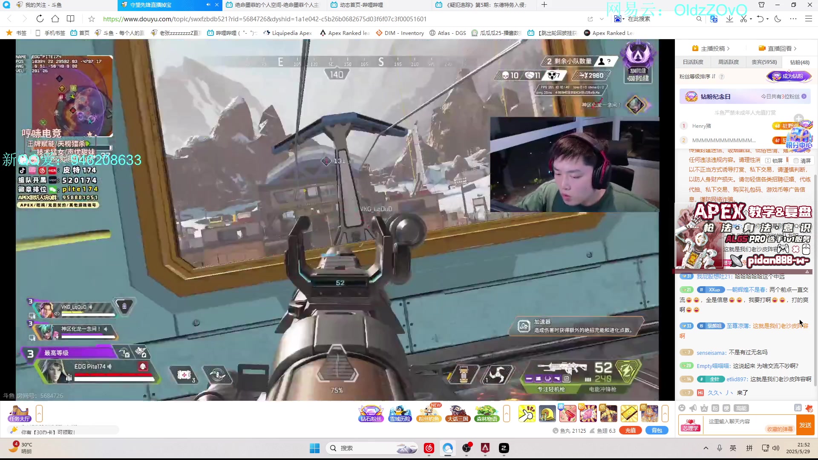Reload the page with the refresh icon

pos(40,19)
